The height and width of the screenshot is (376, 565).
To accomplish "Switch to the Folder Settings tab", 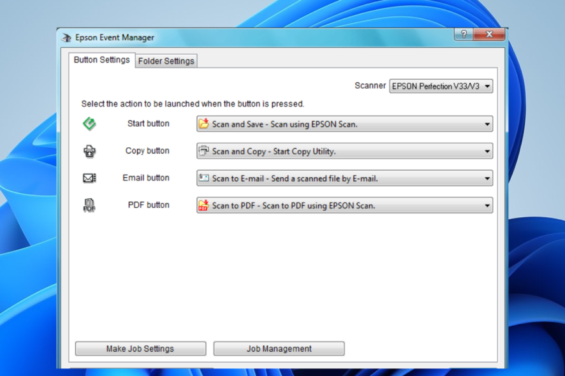I will tap(166, 61).
